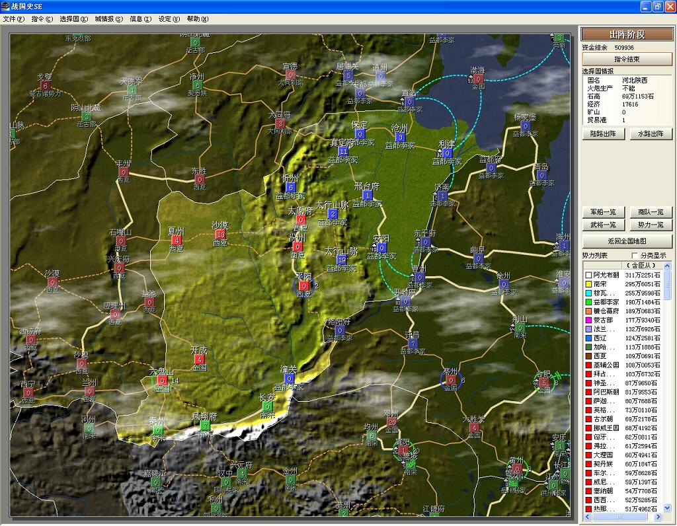
Task: Click the 平阳 city marker
Action: click(303, 285)
